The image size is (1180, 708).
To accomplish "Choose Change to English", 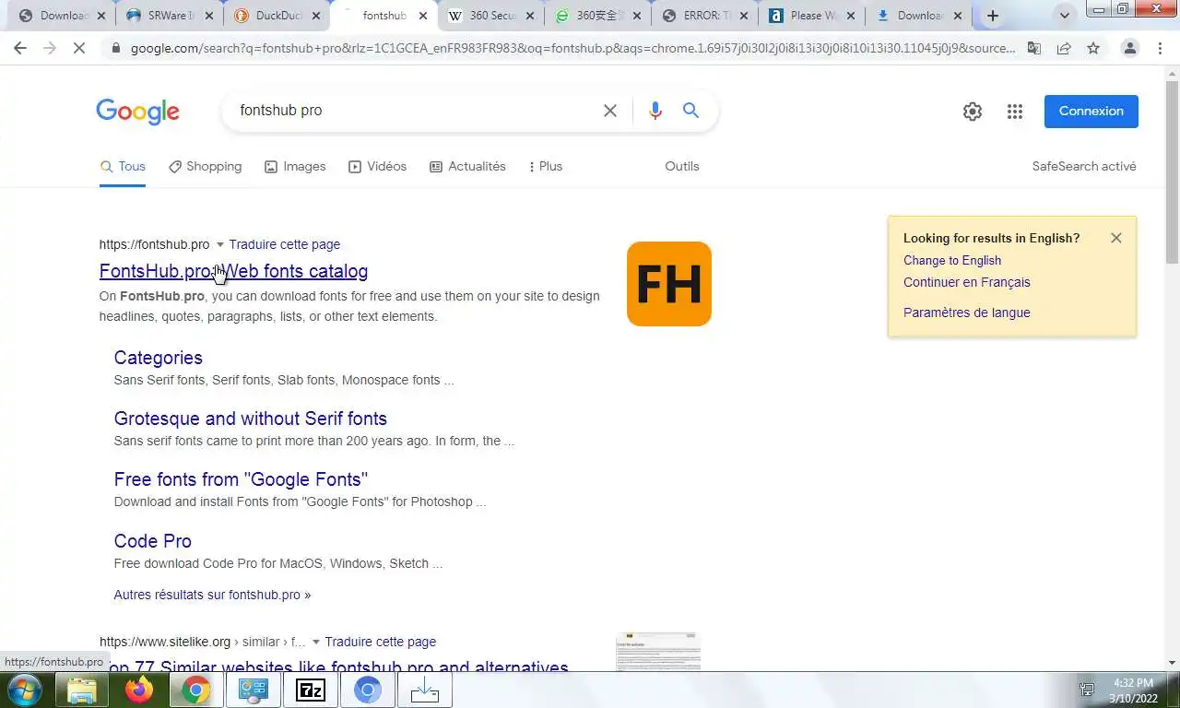I will point(952,260).
